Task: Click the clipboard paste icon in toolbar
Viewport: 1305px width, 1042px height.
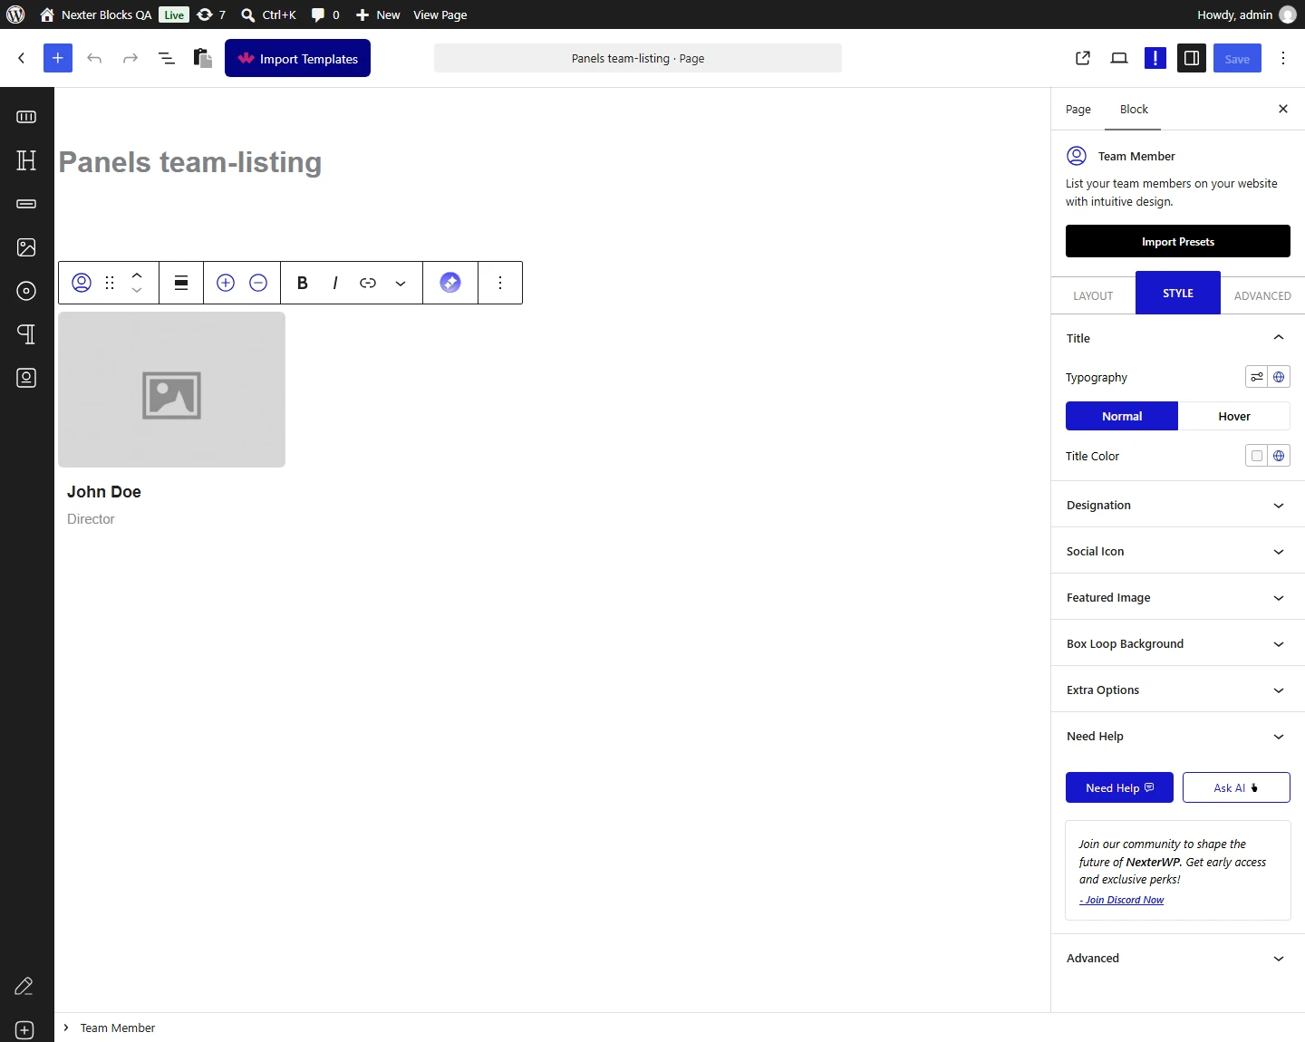Action: pos(203,58)
